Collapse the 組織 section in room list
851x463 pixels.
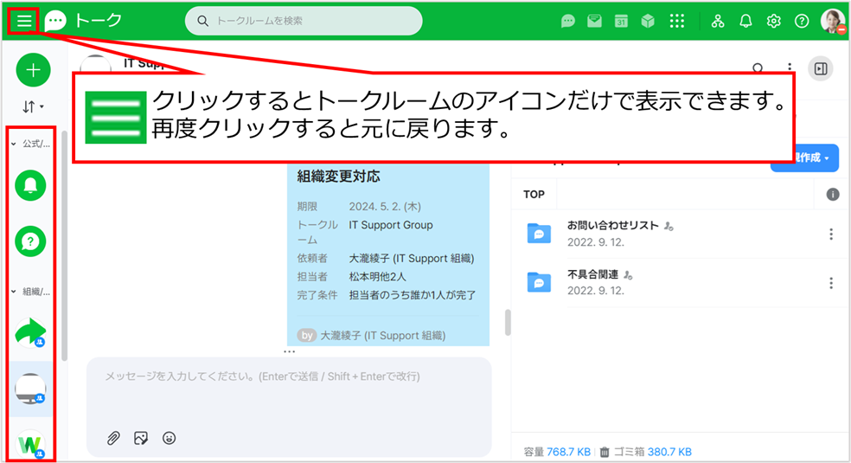coord(14,292)
